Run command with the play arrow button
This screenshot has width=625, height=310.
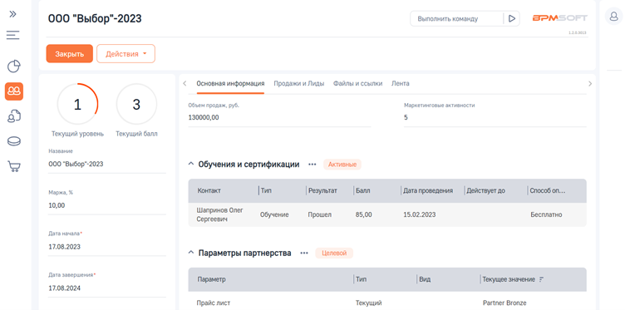[512, 19]
